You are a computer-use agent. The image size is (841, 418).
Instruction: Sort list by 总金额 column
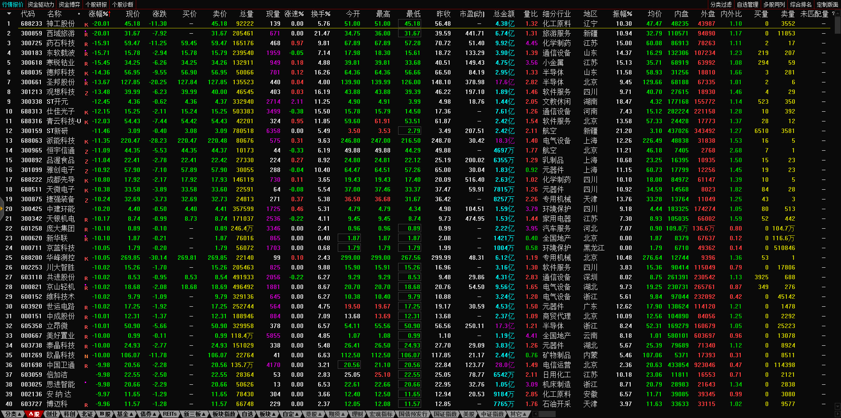point(503,14)
